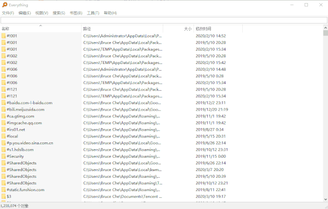The width and height of the screenshot is (328, 209).
Task: Click the search text input box
Action: pos(164,20)
